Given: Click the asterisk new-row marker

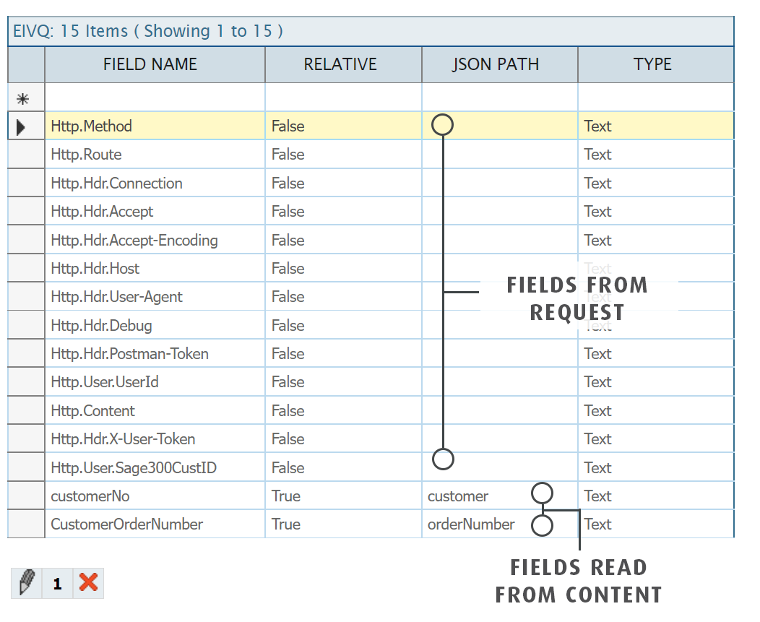Looking at the screenshot, I should 22,98.
